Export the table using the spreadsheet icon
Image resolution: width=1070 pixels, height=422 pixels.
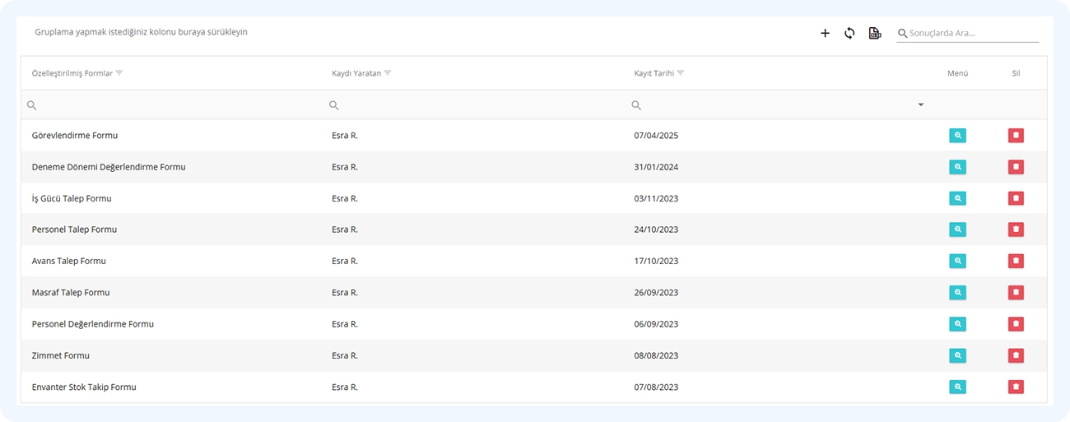[875, 34]
